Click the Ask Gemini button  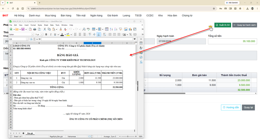point(232,3)
